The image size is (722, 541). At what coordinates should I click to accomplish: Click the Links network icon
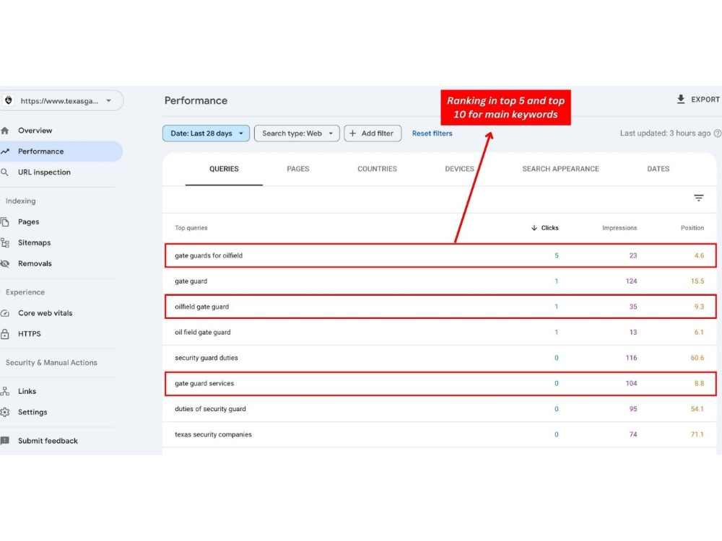click(5, 391)
